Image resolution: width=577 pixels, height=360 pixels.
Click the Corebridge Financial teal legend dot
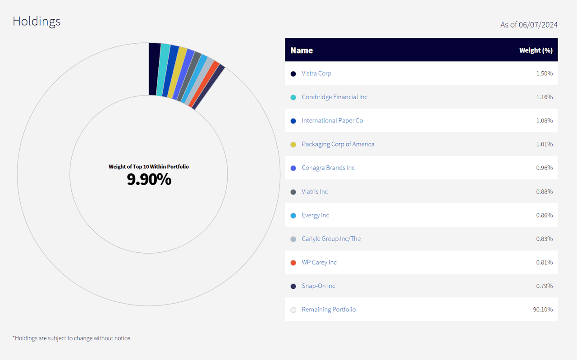tap(293, 97)
